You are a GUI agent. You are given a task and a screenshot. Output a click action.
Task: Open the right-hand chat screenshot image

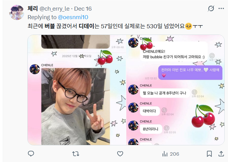coord(175,90)
